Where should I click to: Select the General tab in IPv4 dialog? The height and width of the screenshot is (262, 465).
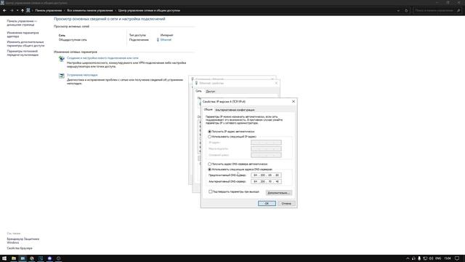point(209,110)
